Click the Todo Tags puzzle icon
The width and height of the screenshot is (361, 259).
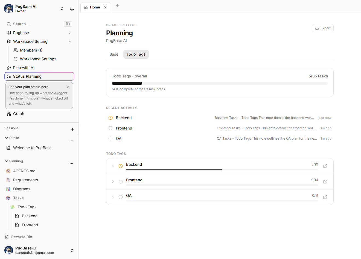coord(13,207)
